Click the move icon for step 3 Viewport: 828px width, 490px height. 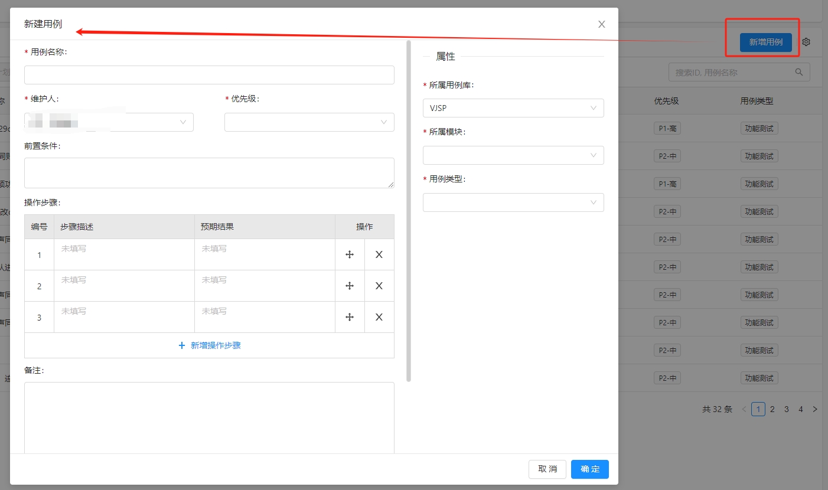point(350,317)
